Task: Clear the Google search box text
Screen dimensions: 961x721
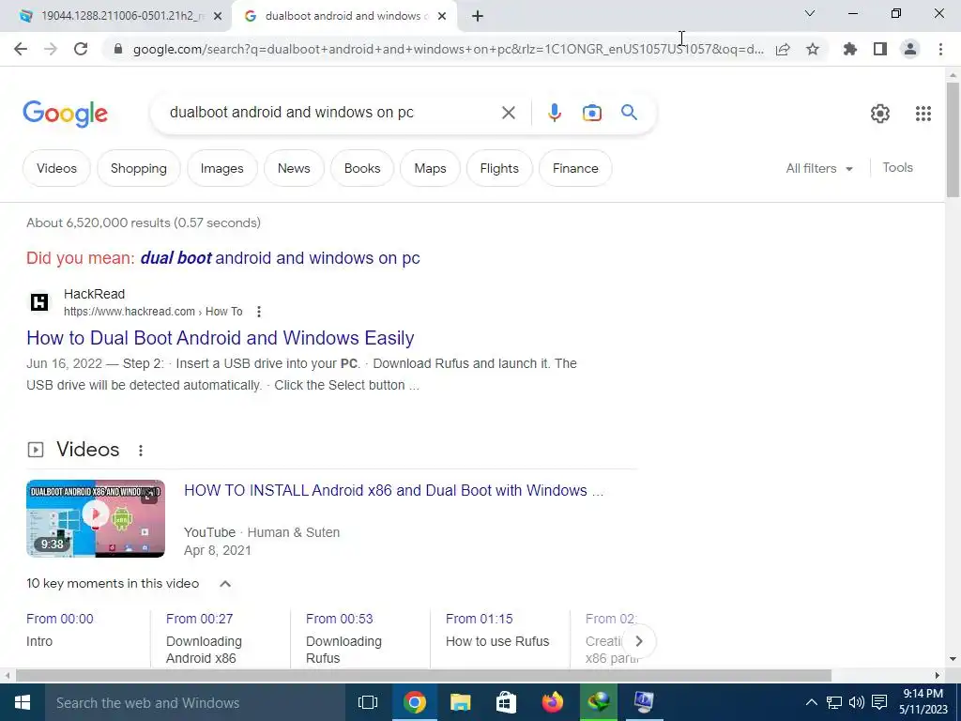Action: point(508,113)
